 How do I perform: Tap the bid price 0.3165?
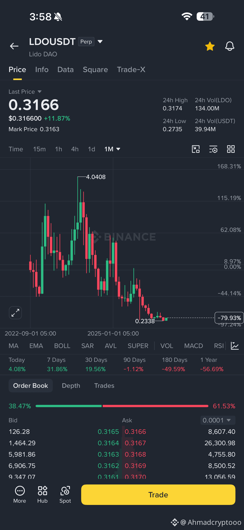[x=108, y=432]
